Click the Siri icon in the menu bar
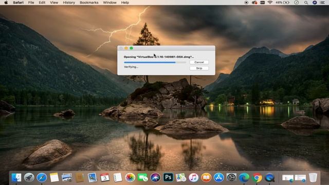329x185 pixels. coord(315,3)
